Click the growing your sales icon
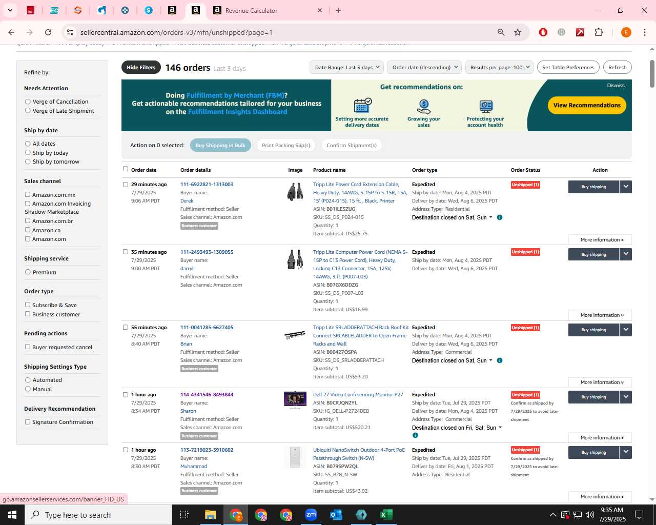The width and height of the screenshot is (656, 525). point(424,107)
